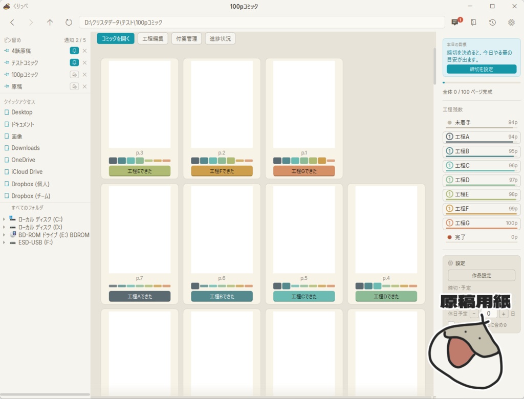
Task: Click the address path input field
Action: (x=261, y=23)
